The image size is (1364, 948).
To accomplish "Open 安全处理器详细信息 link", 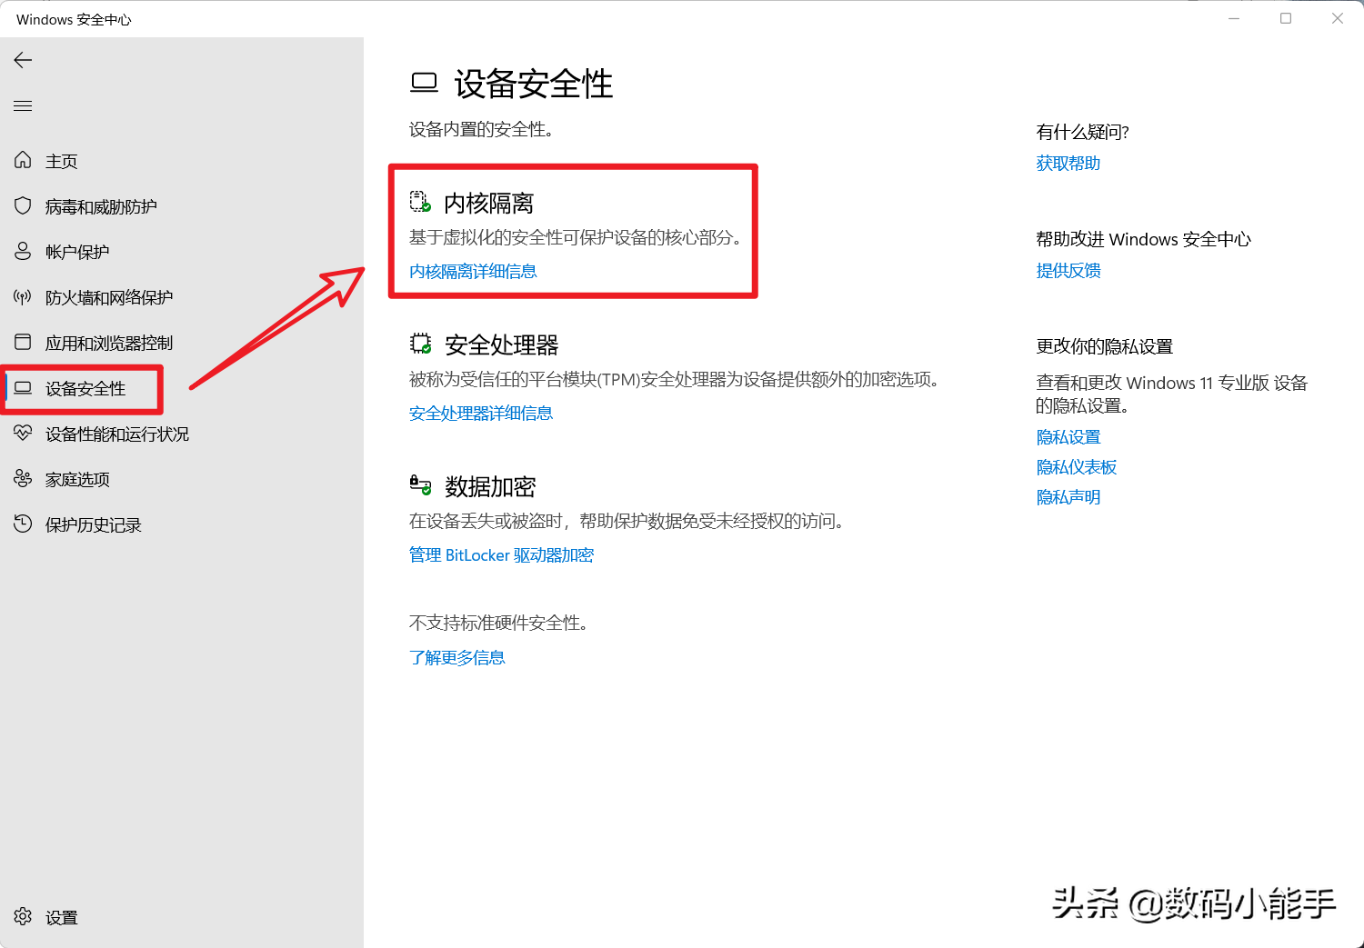I will [481, 413].
